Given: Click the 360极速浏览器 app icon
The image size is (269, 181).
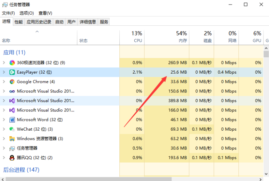Looking at the screenshot, I should click(12, 63).
